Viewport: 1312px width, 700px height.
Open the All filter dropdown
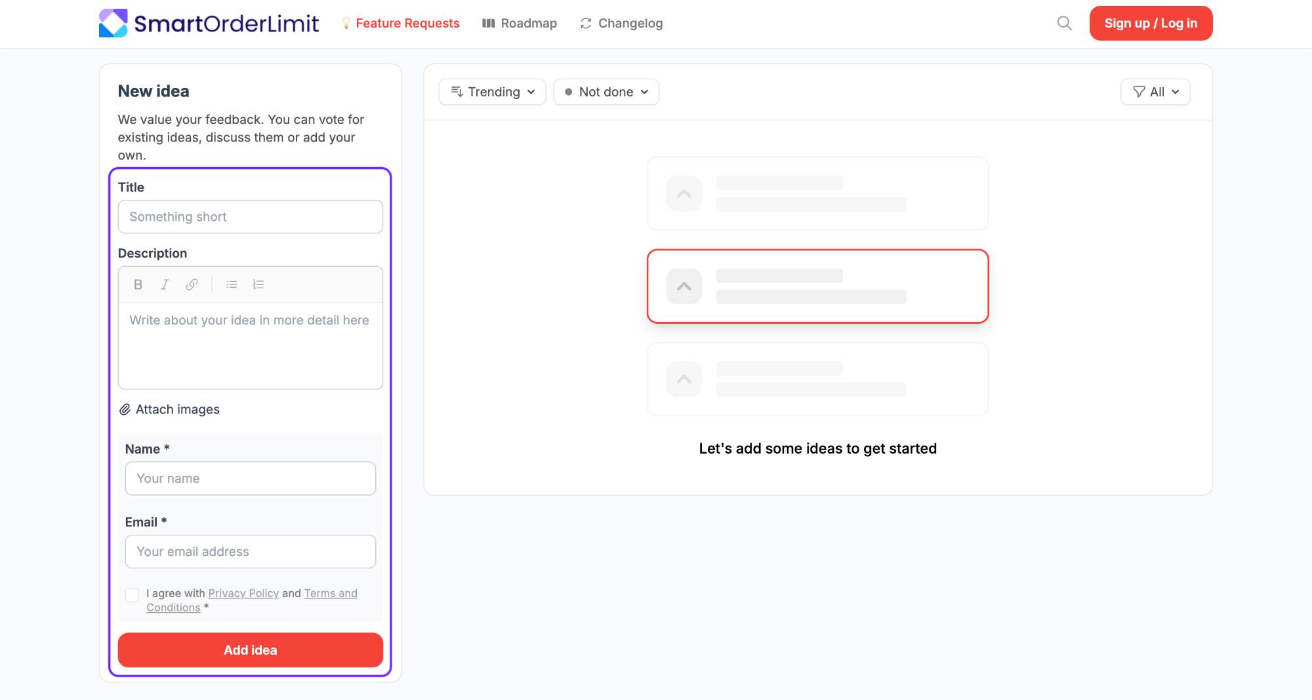pyautogui.click(x=1155, y=92)
